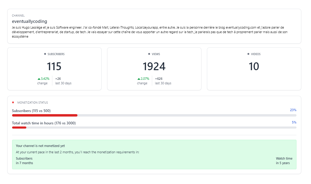Select the eventuallycoding channel name

click(x=29, y=21)
